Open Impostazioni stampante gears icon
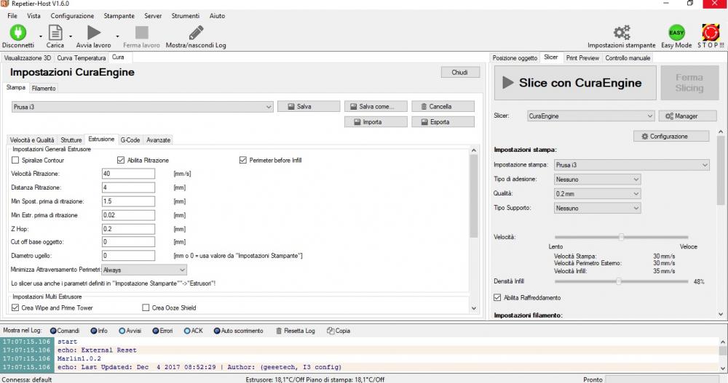 621,33
